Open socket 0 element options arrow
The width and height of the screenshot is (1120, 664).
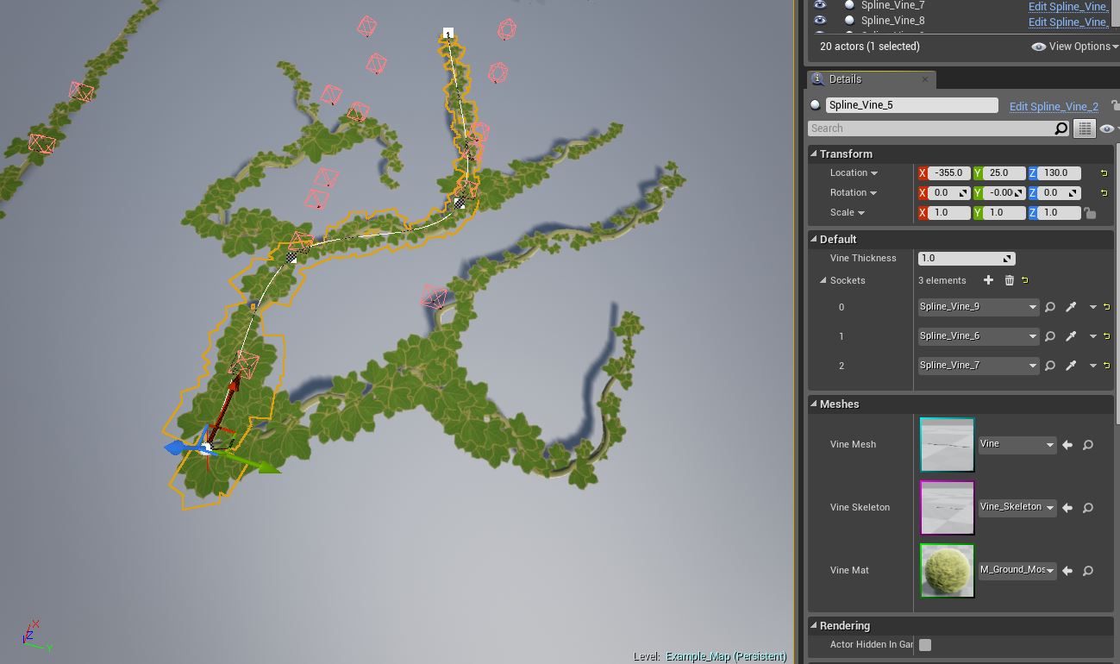pos(1092,307)
